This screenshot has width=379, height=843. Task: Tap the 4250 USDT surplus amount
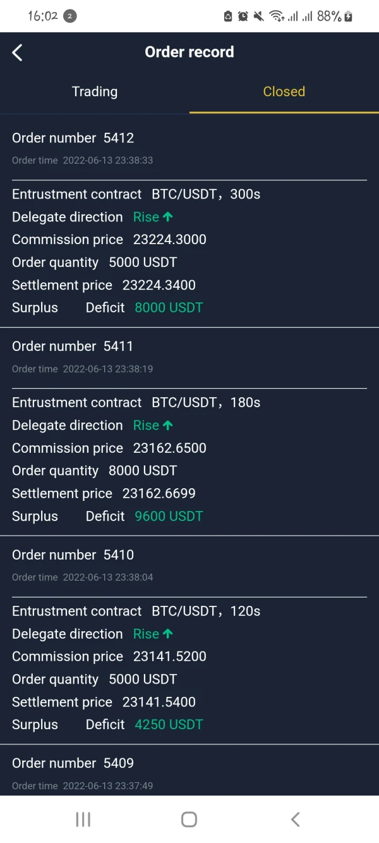169,725
